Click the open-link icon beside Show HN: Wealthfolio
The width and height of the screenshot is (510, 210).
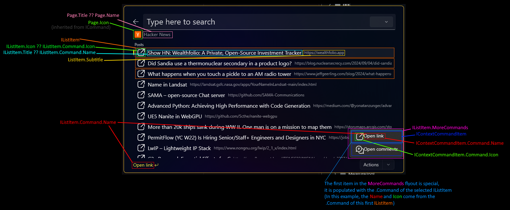141,53
